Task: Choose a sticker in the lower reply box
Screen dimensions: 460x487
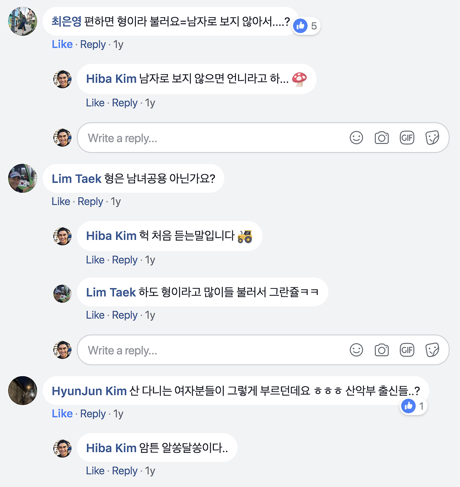Action: (x=432, y=350)
